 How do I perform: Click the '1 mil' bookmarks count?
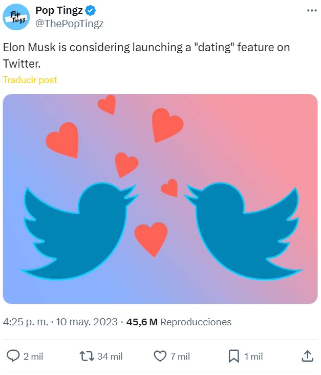tap(253, 357)
